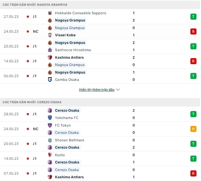Click red B badge for 07.05.23 Cerezo match
The image size is (201, 181).
click(193, 173)
